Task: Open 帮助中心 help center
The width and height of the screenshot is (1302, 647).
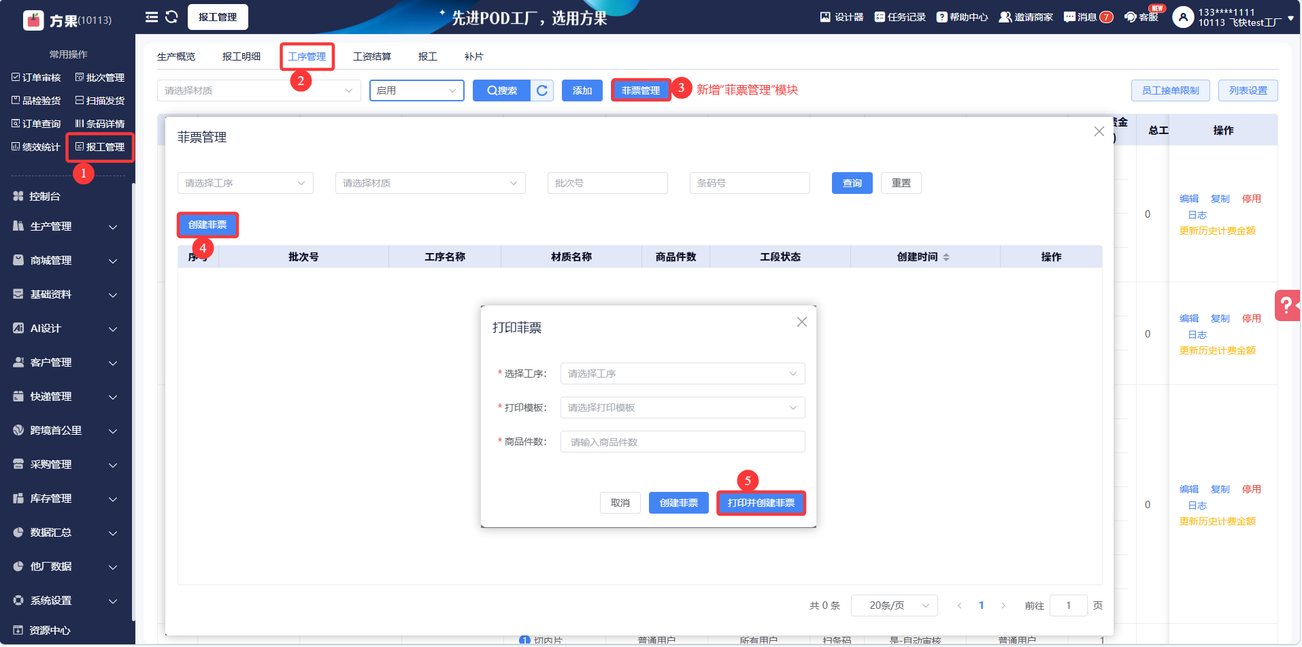Action: point(962,17)
